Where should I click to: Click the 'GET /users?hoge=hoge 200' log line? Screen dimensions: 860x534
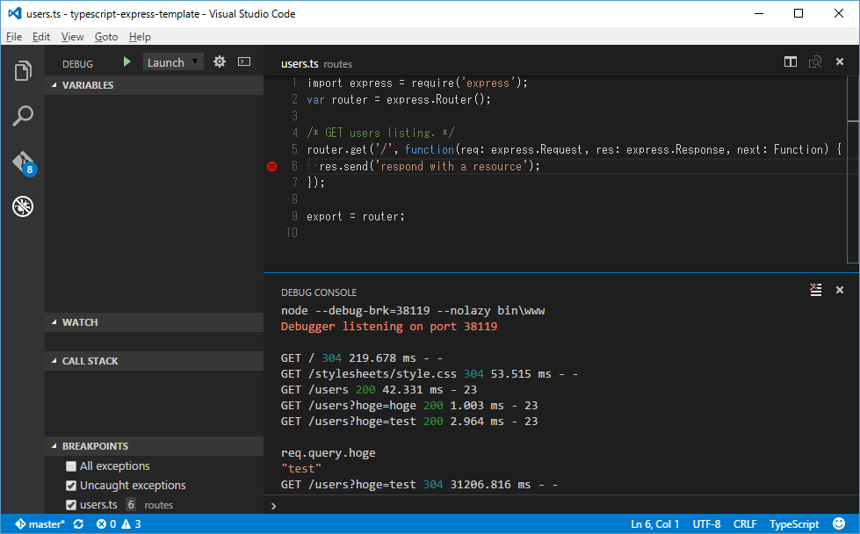tap(409, 406)
